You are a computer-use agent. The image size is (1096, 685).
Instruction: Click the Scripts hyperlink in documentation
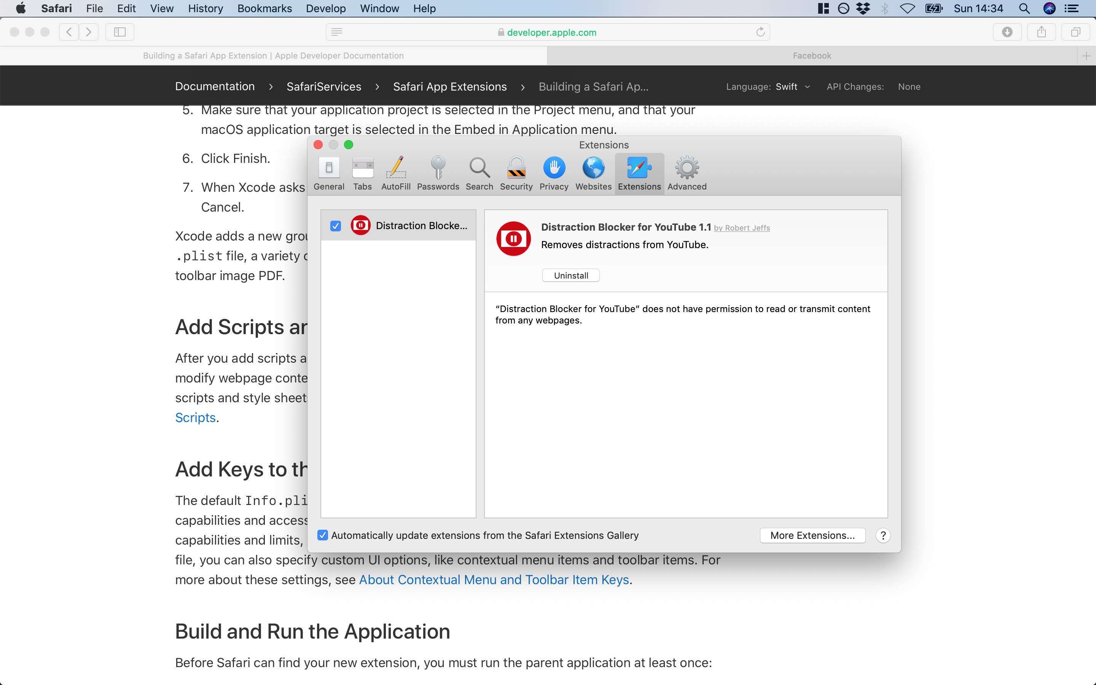[195, 417]
